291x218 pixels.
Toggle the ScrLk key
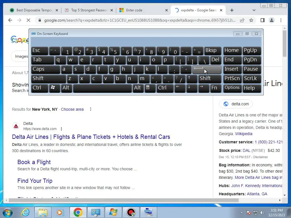click(x=252, y=79)
